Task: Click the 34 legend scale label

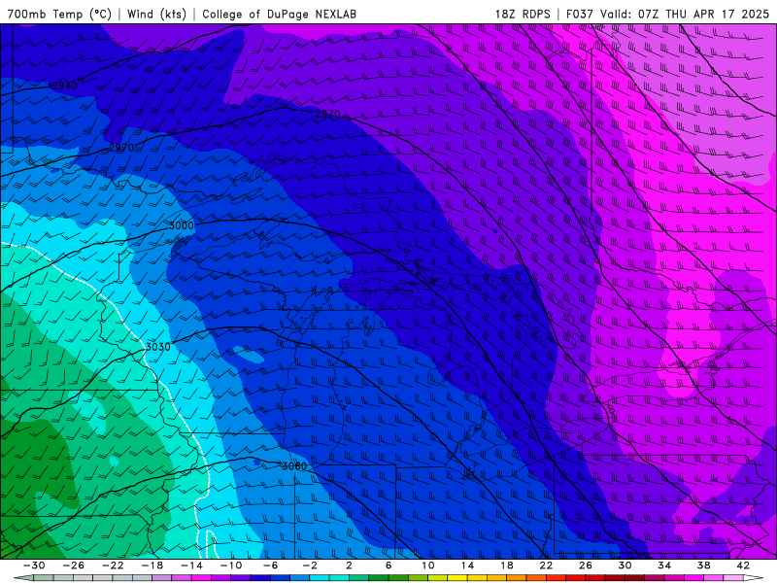Action: (664, 566)
